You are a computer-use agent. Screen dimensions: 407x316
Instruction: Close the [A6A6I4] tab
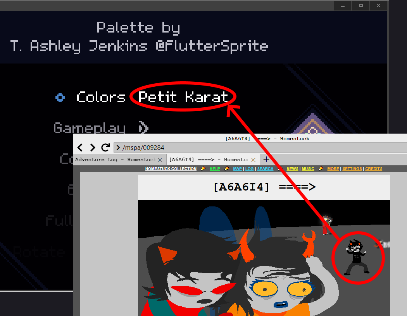(x=254, y=160)
